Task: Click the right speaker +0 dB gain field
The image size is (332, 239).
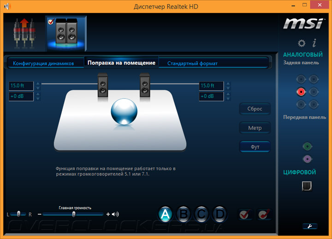Action: [x=211, y=96]
